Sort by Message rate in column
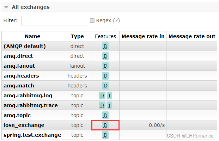 click(x=143, y=36)
